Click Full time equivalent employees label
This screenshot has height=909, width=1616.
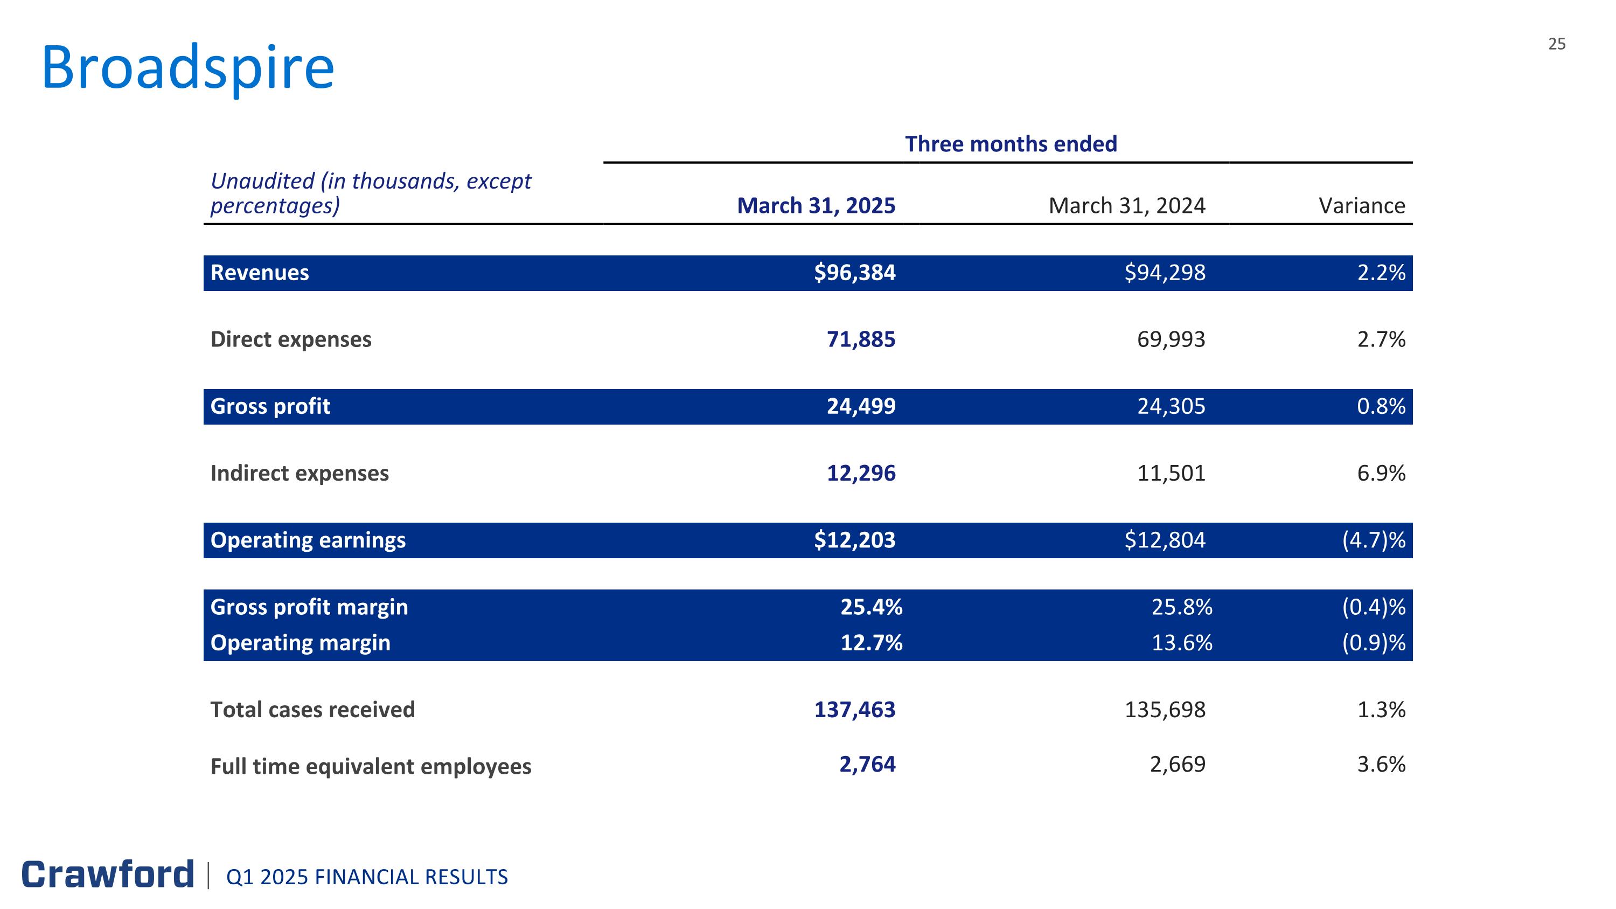point(370,767)
